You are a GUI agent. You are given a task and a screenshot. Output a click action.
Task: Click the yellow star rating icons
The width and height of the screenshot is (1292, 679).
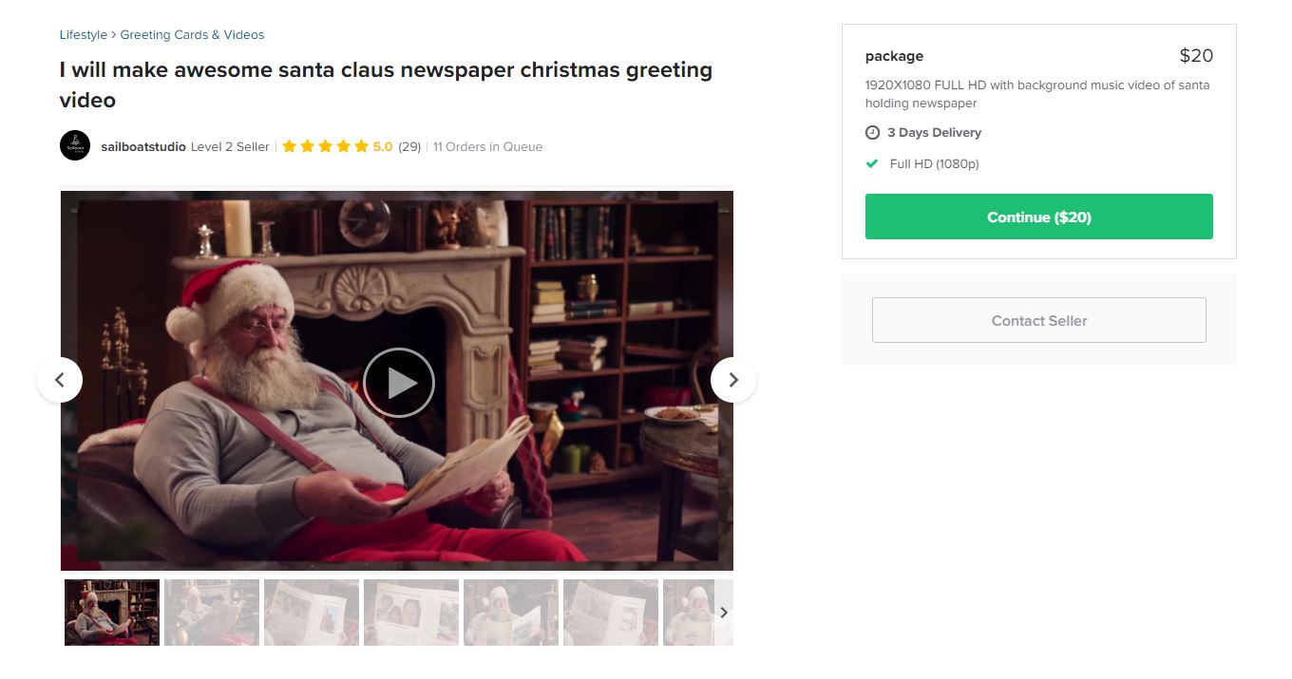click(325, 146)
